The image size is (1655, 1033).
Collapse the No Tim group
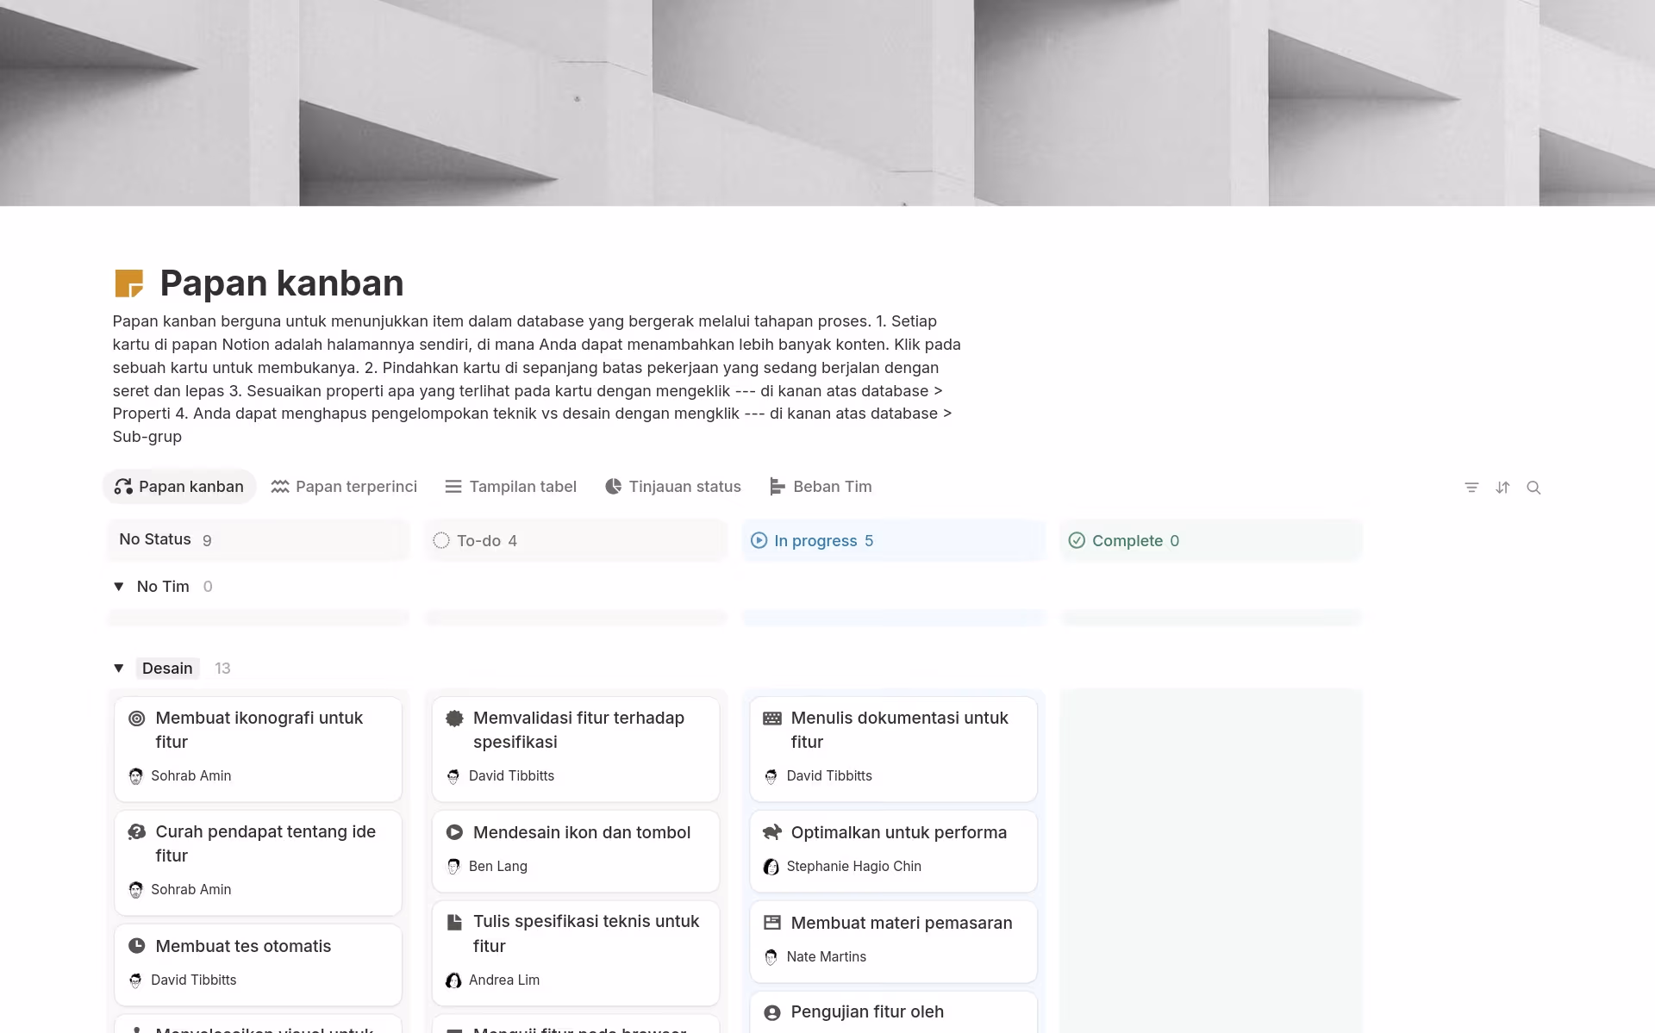click(x=119, y=587)
